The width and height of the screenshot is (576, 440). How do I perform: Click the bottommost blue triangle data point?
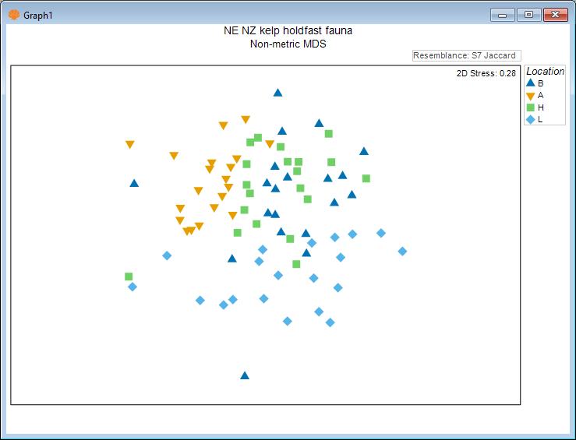tap(245, 375)
